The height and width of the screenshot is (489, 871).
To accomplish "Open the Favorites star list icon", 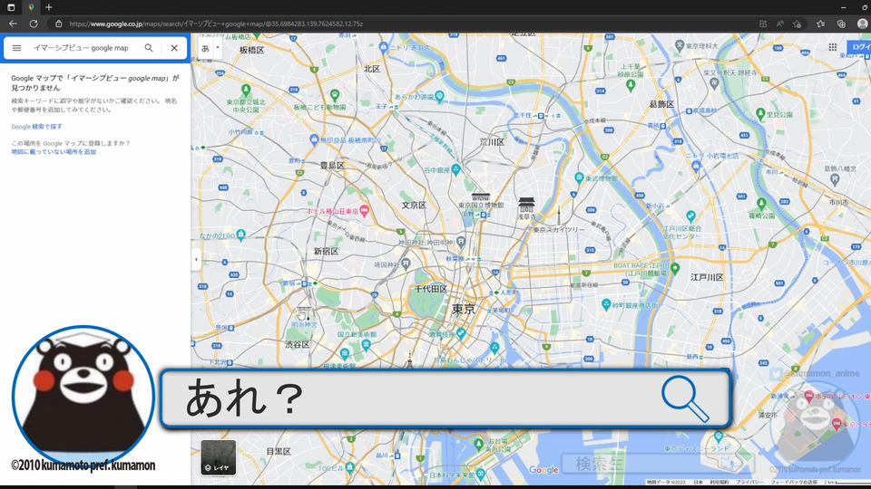I will pos(820,24).
